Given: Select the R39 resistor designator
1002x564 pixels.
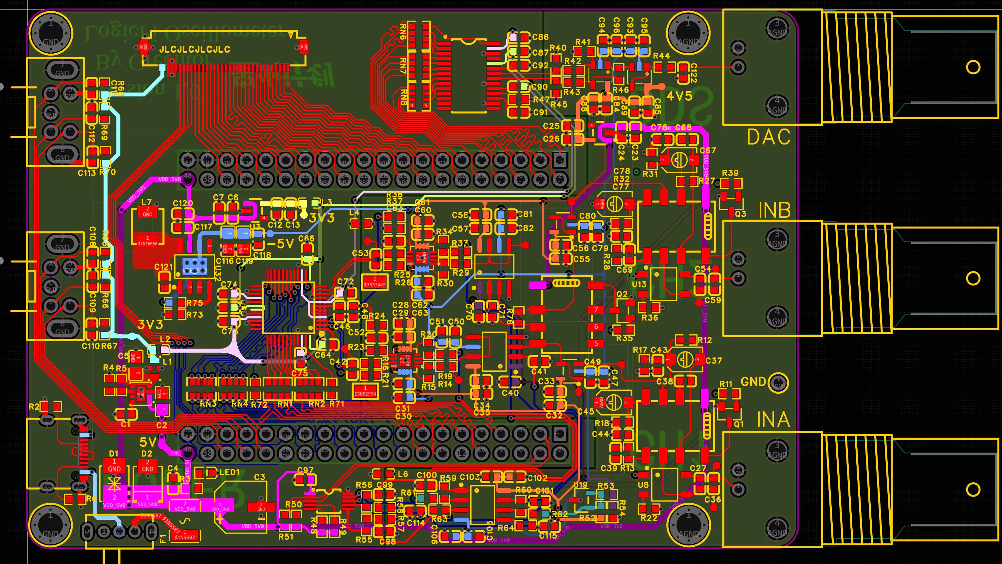Looking at the screenshot, I should [730, 173].
